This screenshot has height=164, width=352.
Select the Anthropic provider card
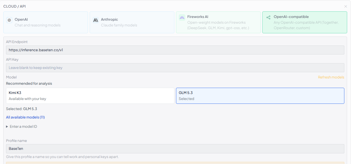[132, 22]
